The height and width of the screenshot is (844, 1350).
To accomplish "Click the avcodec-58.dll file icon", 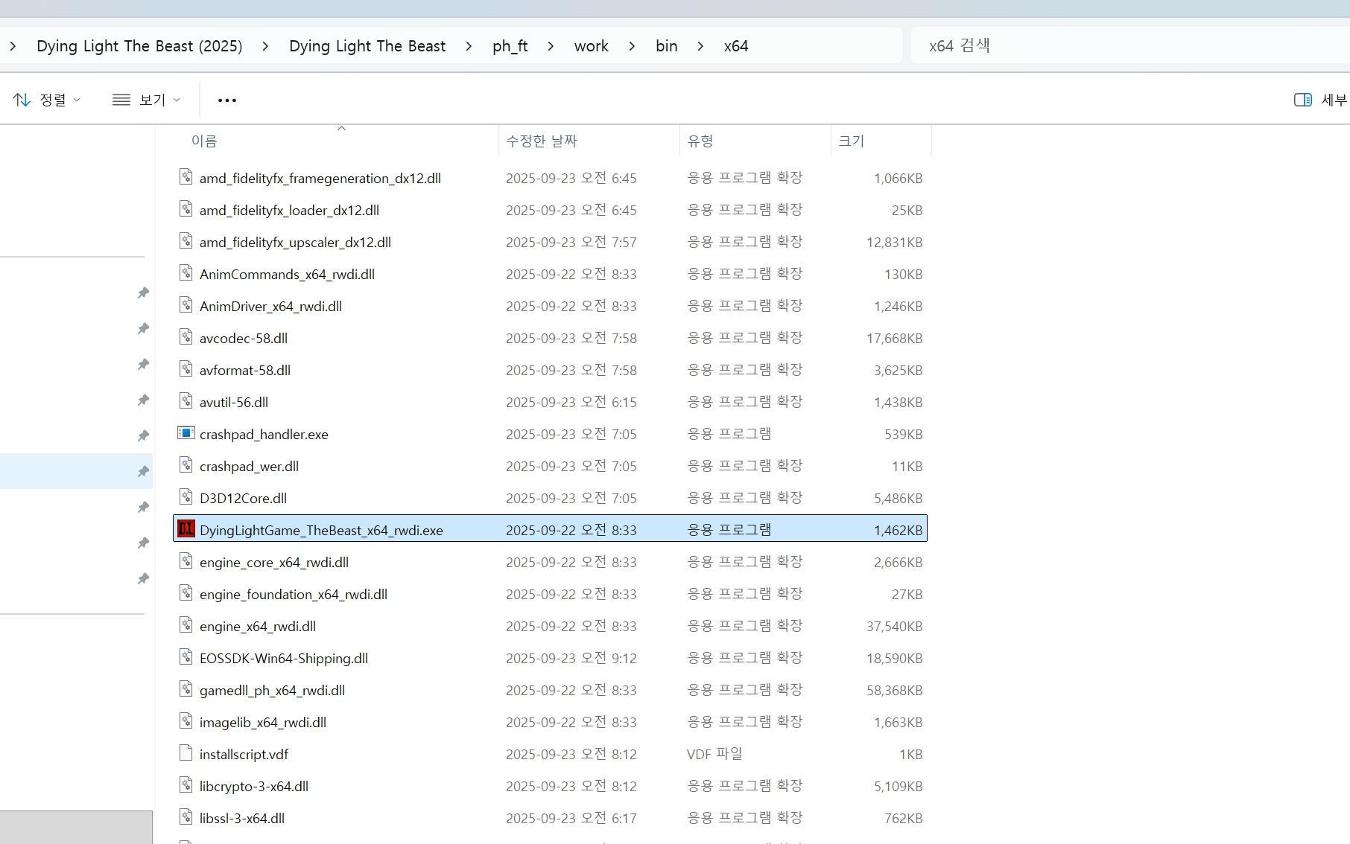I will tap(186, 337).
